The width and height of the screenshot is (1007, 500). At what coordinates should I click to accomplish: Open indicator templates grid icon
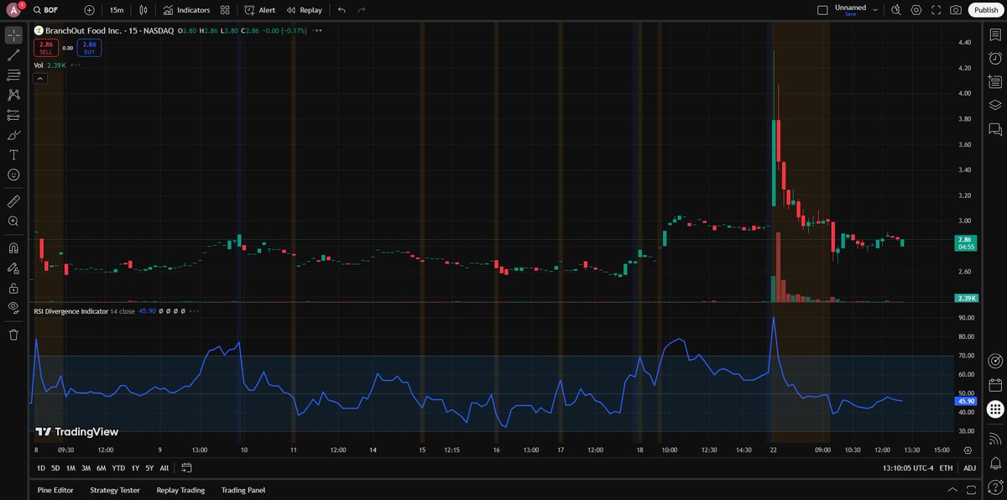pyautogui.click(x=225, y=10)
